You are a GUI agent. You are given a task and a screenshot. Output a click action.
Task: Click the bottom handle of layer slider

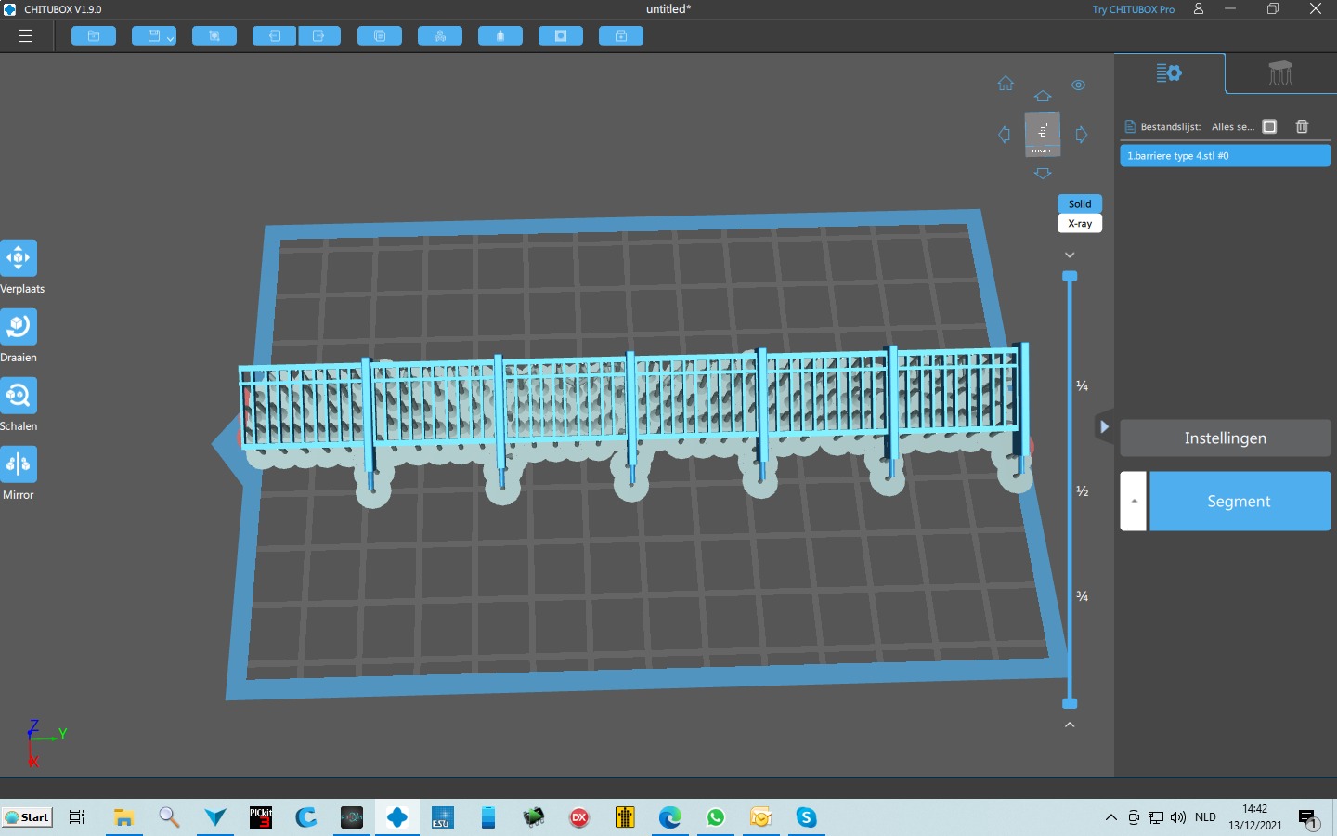pyautogui.click(x=1070, y=703)
